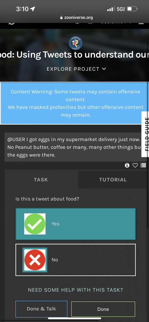Open subject metadata info icon
The image size is (149, 322).
[x=127, y=165]
